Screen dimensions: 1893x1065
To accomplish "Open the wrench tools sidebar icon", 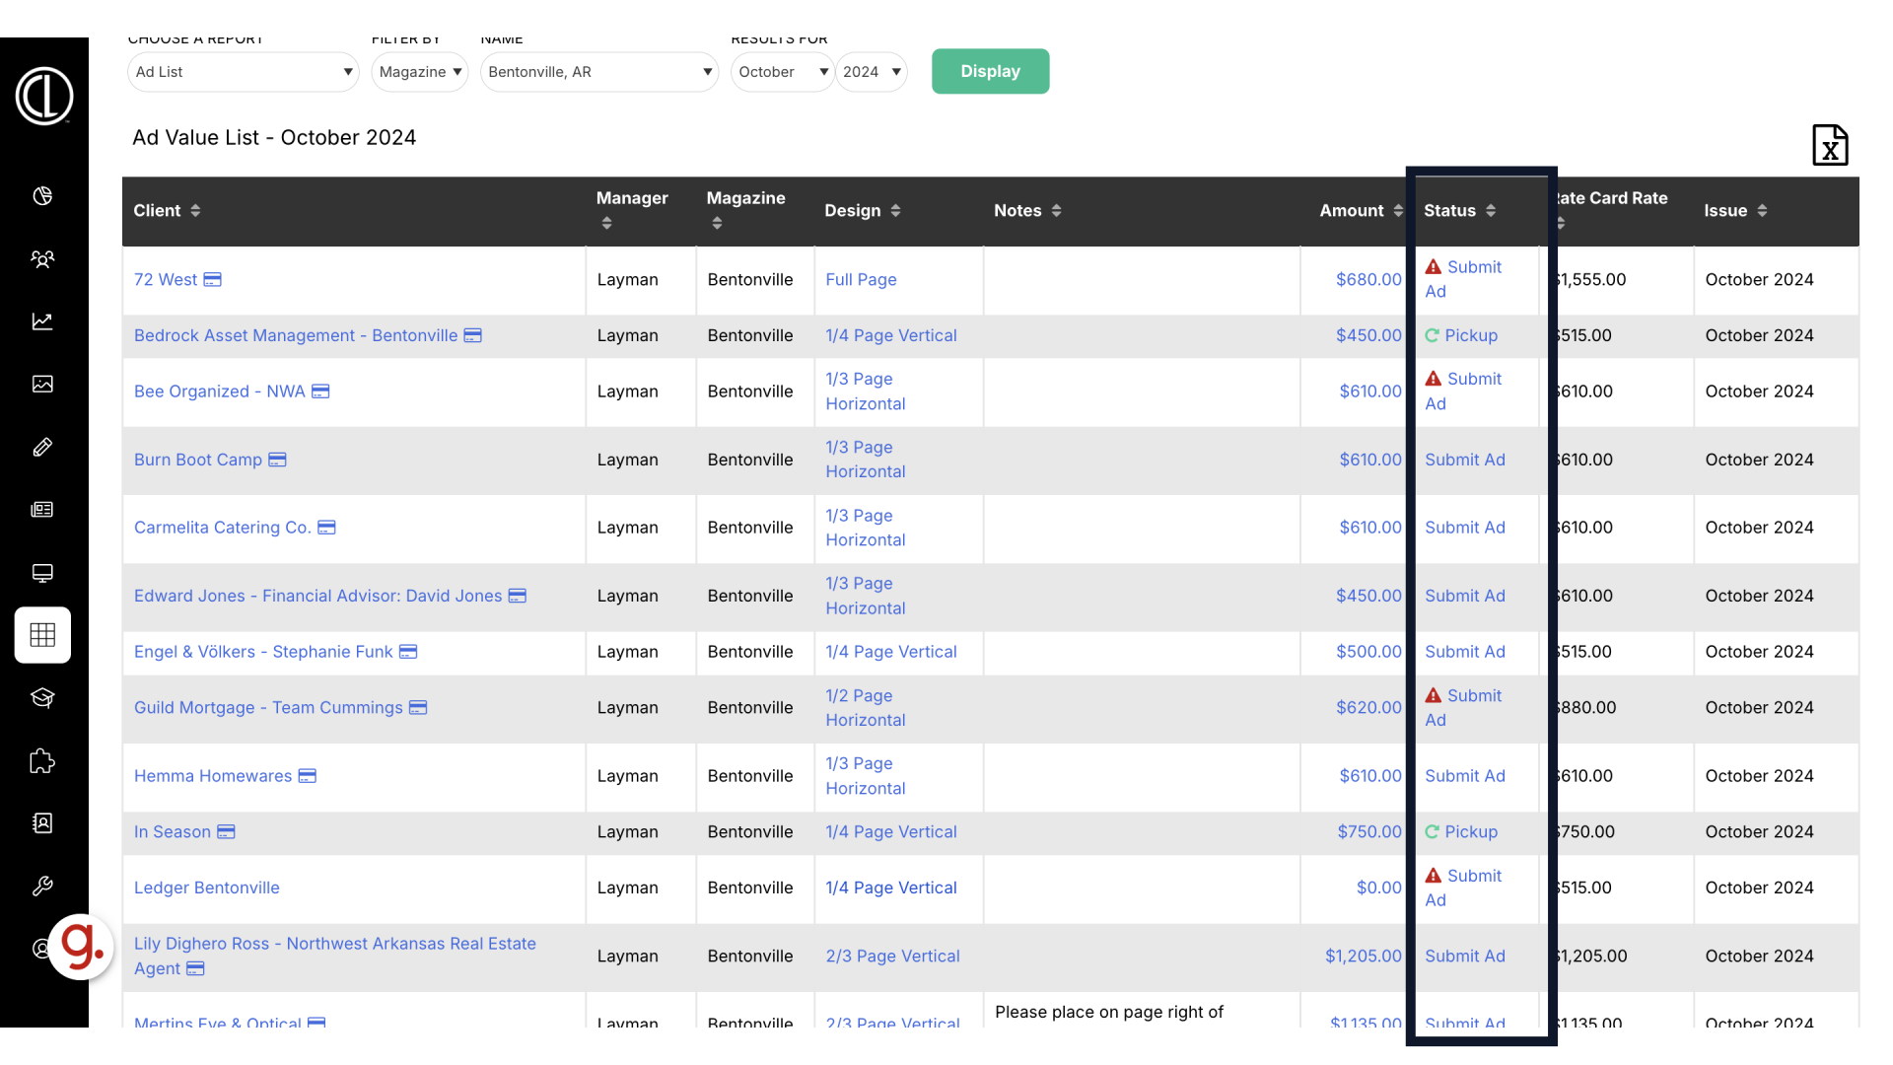I will [42, 887].
